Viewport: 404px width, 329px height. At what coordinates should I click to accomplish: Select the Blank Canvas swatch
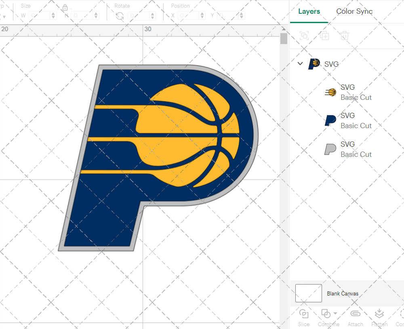(308, 293)
